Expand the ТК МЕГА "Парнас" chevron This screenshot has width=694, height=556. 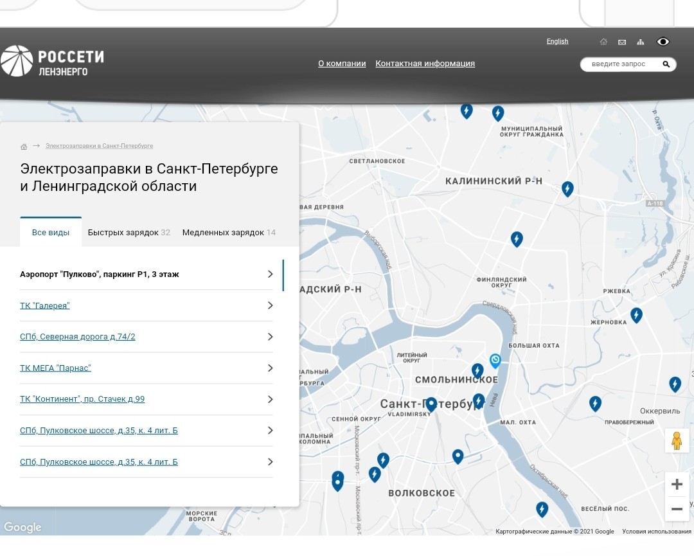point(270,368)
